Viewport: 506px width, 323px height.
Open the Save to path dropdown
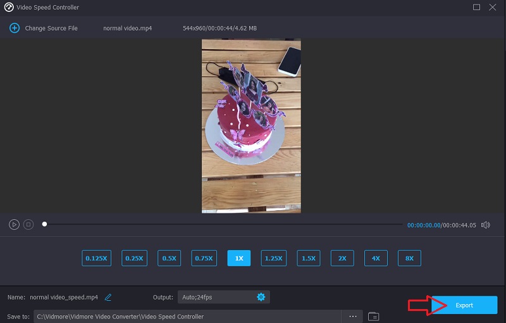point(187,316)
